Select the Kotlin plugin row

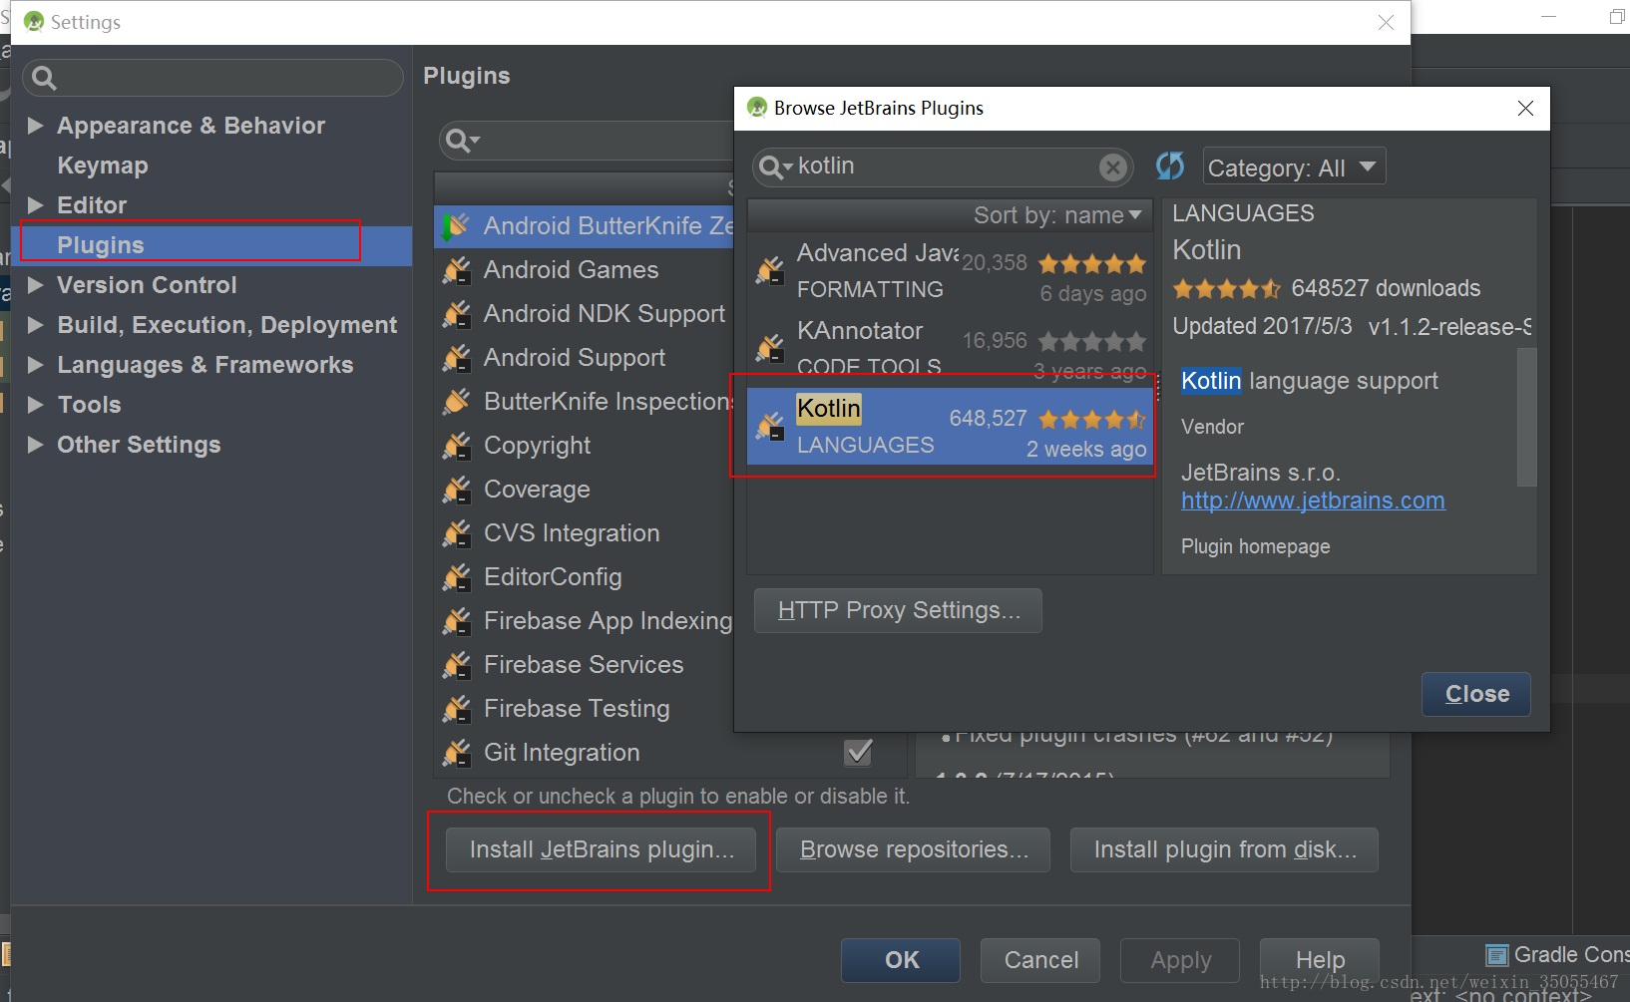tap(949, 426)
